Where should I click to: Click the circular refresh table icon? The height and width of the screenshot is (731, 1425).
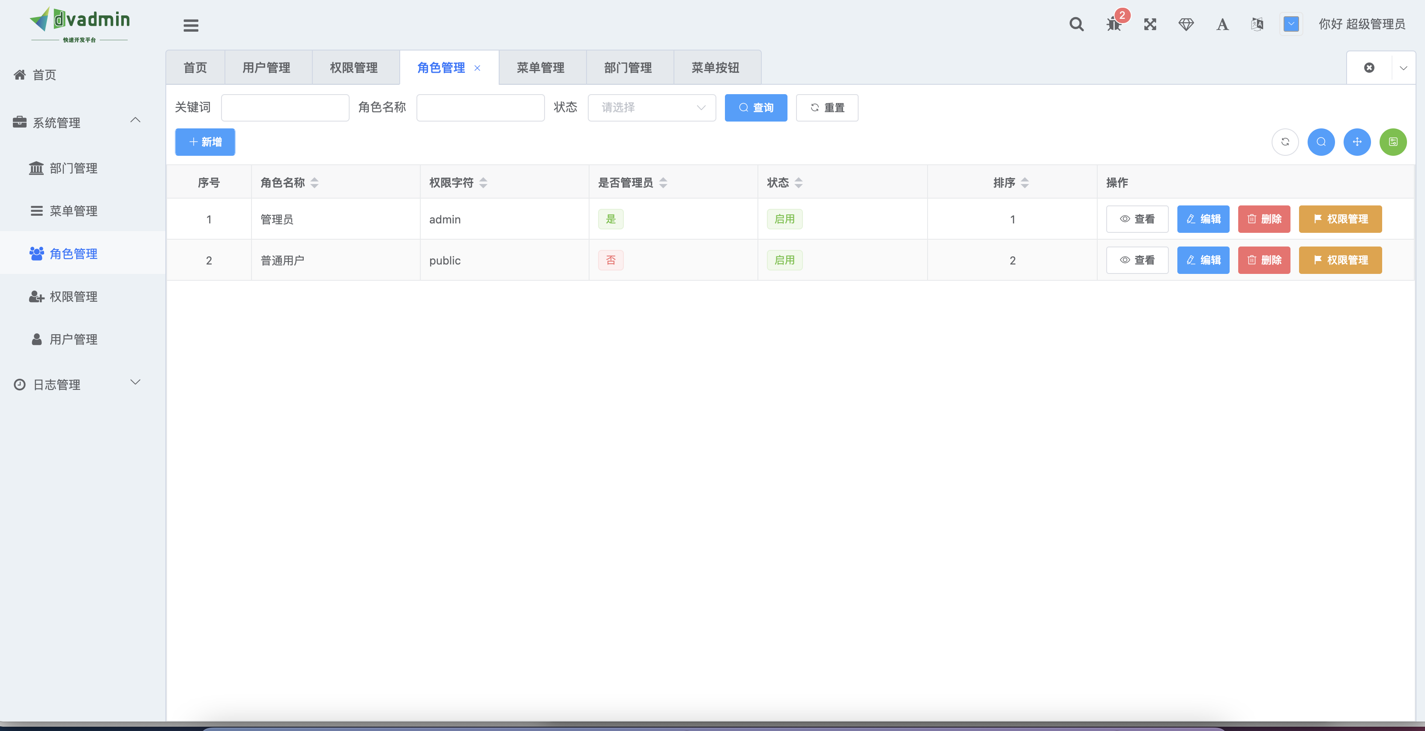point(1285,142)
